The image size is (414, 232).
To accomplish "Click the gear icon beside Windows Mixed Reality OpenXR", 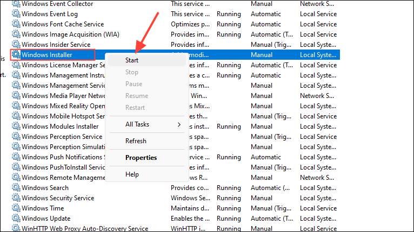I will point(16,106).
